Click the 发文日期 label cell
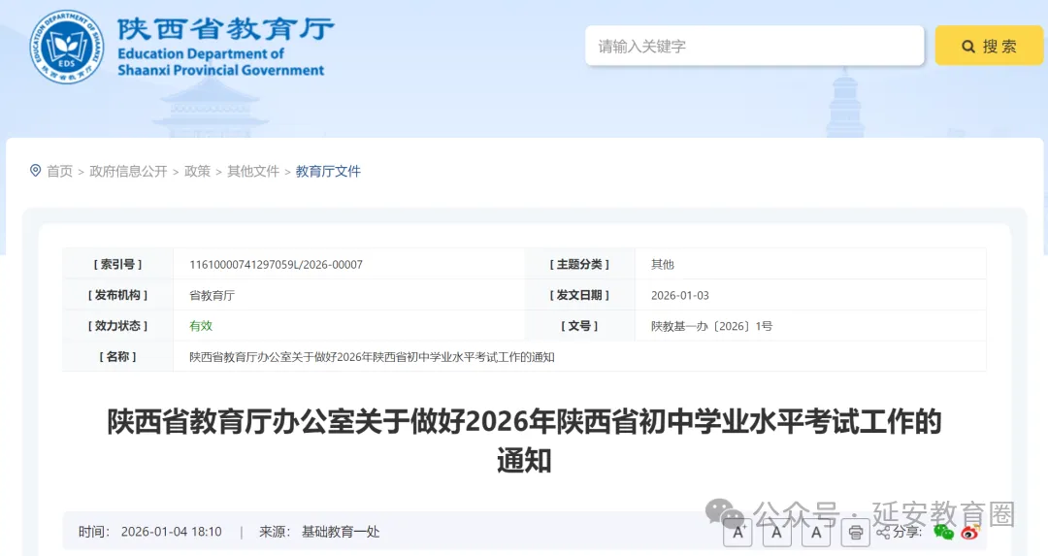 tap(579, 295)
